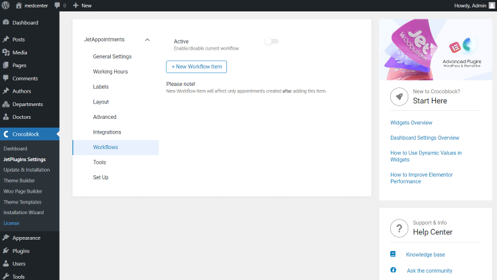Screen dimensions: 497x280
Task: Click the Authors pin icon
Action: (5, 91)
